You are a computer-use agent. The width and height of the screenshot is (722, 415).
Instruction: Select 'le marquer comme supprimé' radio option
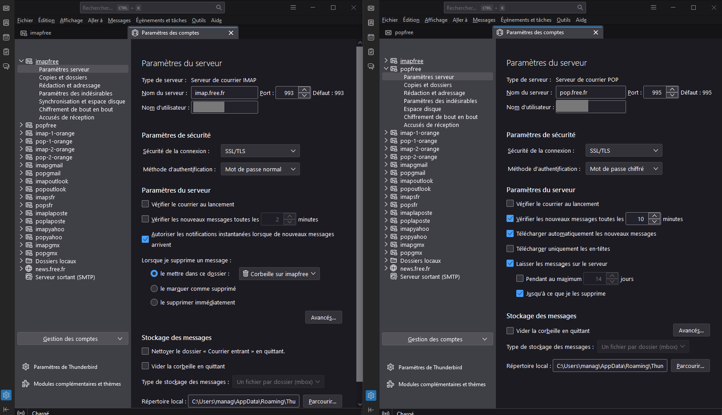tap(154, 289)
